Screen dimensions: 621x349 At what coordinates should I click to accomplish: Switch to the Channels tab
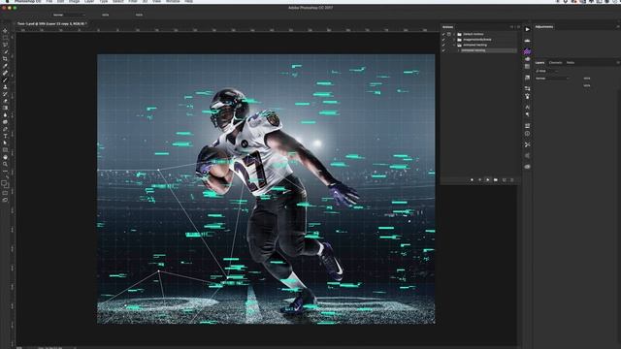point(555,62)
